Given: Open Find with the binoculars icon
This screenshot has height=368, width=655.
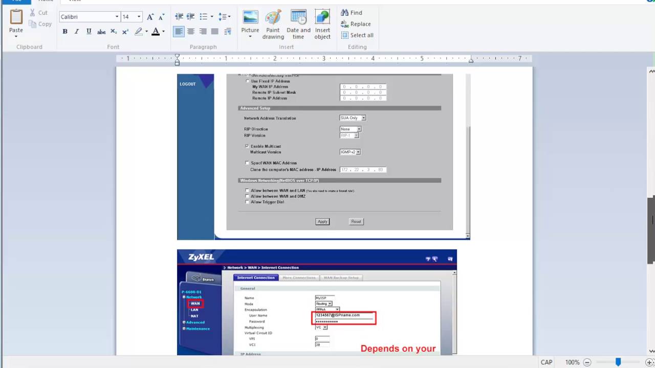Looking at the screenshot, I should [x=345, y=13].
